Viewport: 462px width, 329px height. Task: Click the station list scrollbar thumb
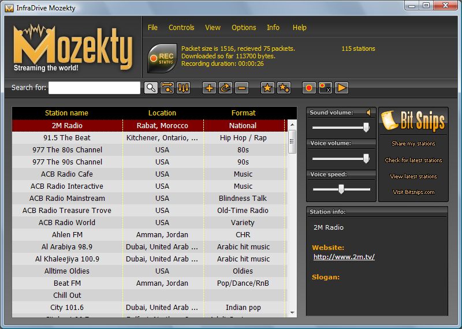(x=292, y=141)
